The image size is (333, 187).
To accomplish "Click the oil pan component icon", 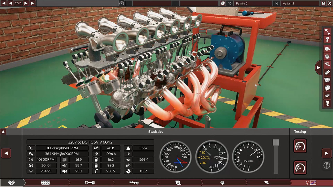I will point(327,96).
